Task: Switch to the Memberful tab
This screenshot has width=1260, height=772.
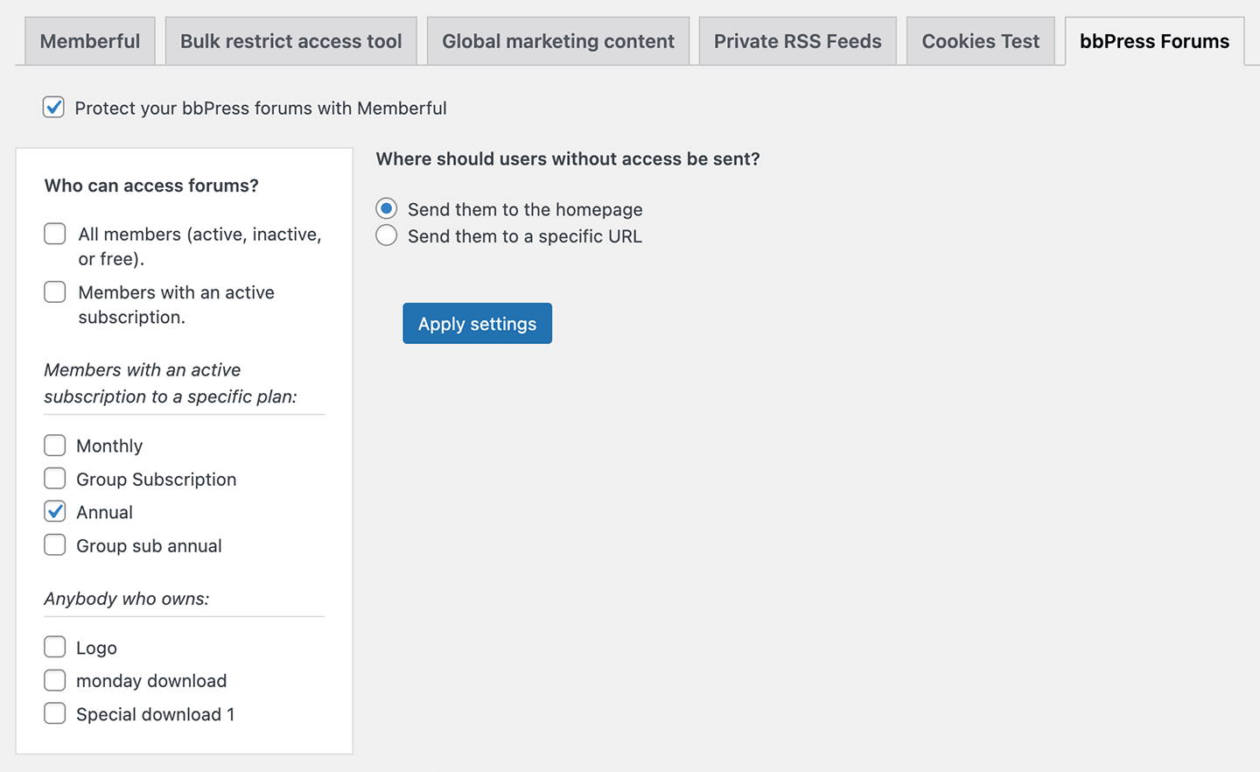Action: [89, 39]
